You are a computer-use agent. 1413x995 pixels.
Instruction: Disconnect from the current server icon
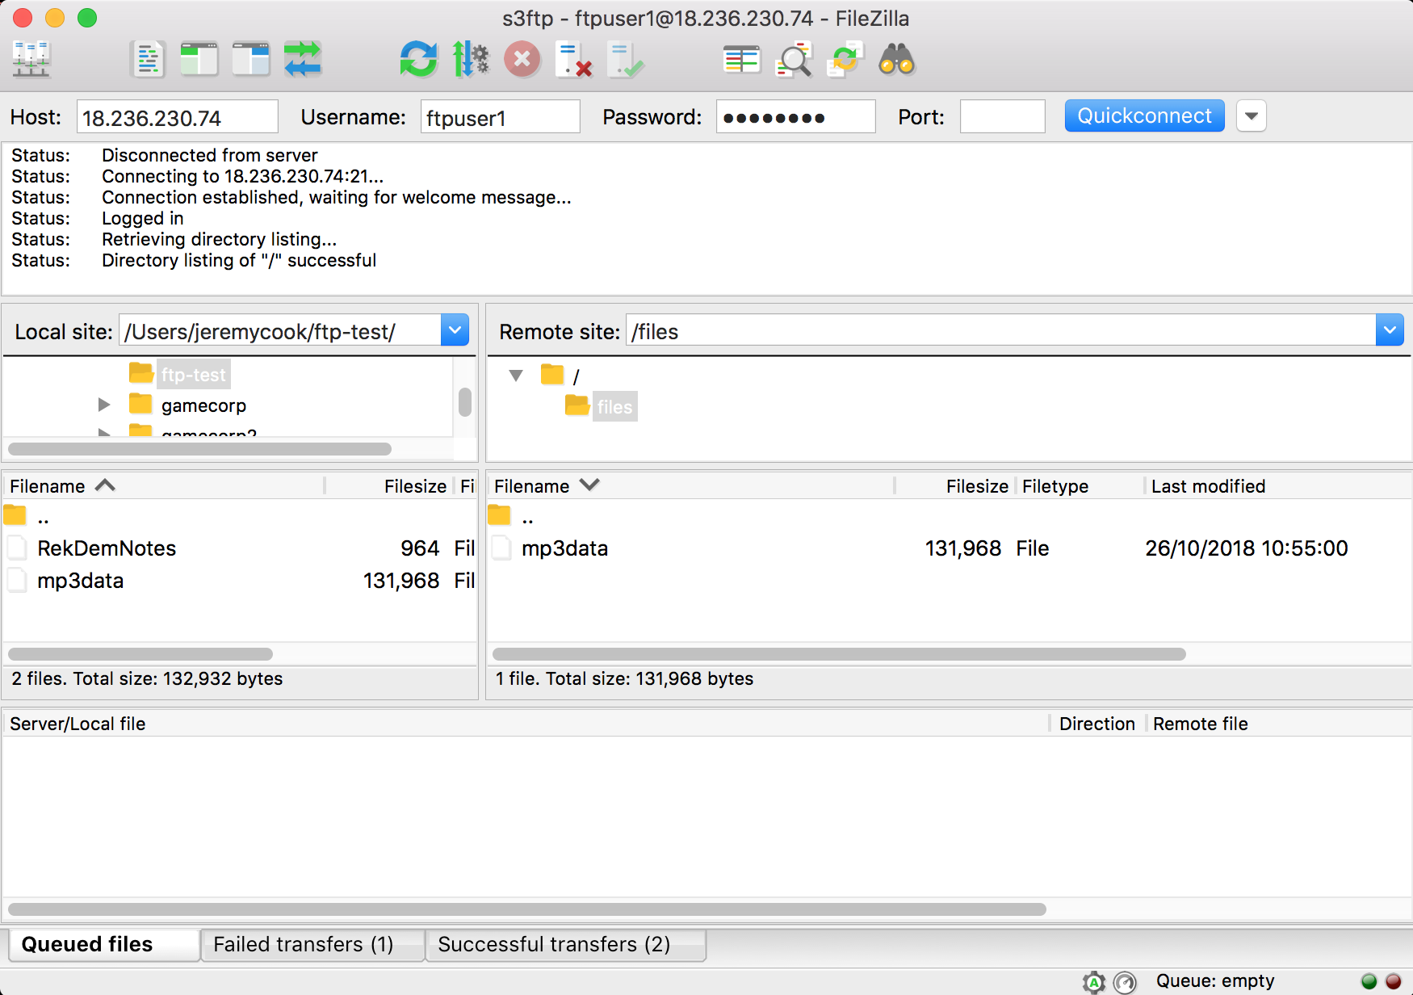click(x=574, y=60)
